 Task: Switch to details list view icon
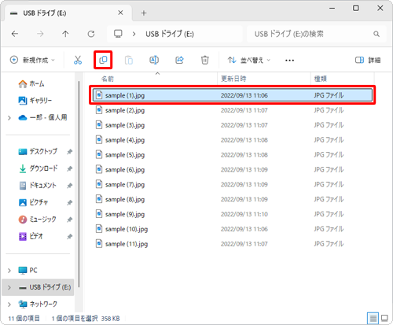pos(373,319)
